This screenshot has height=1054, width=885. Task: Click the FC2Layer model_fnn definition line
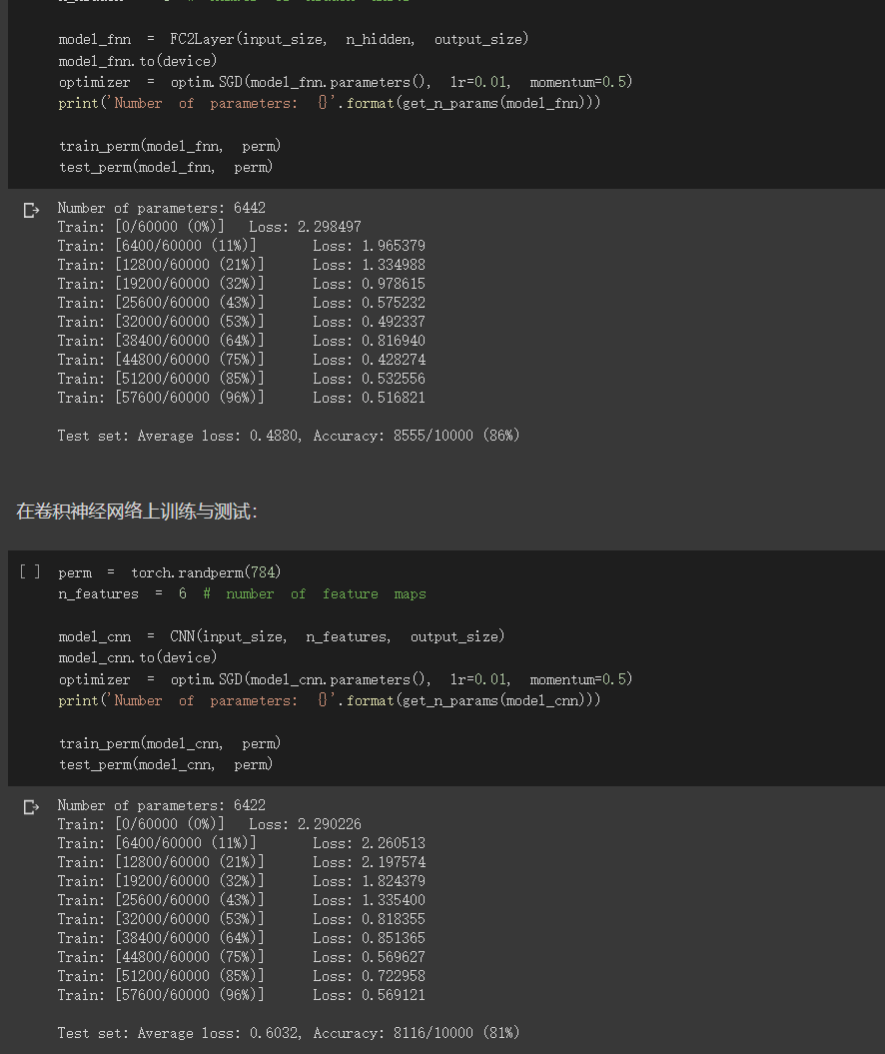point(293,40)
